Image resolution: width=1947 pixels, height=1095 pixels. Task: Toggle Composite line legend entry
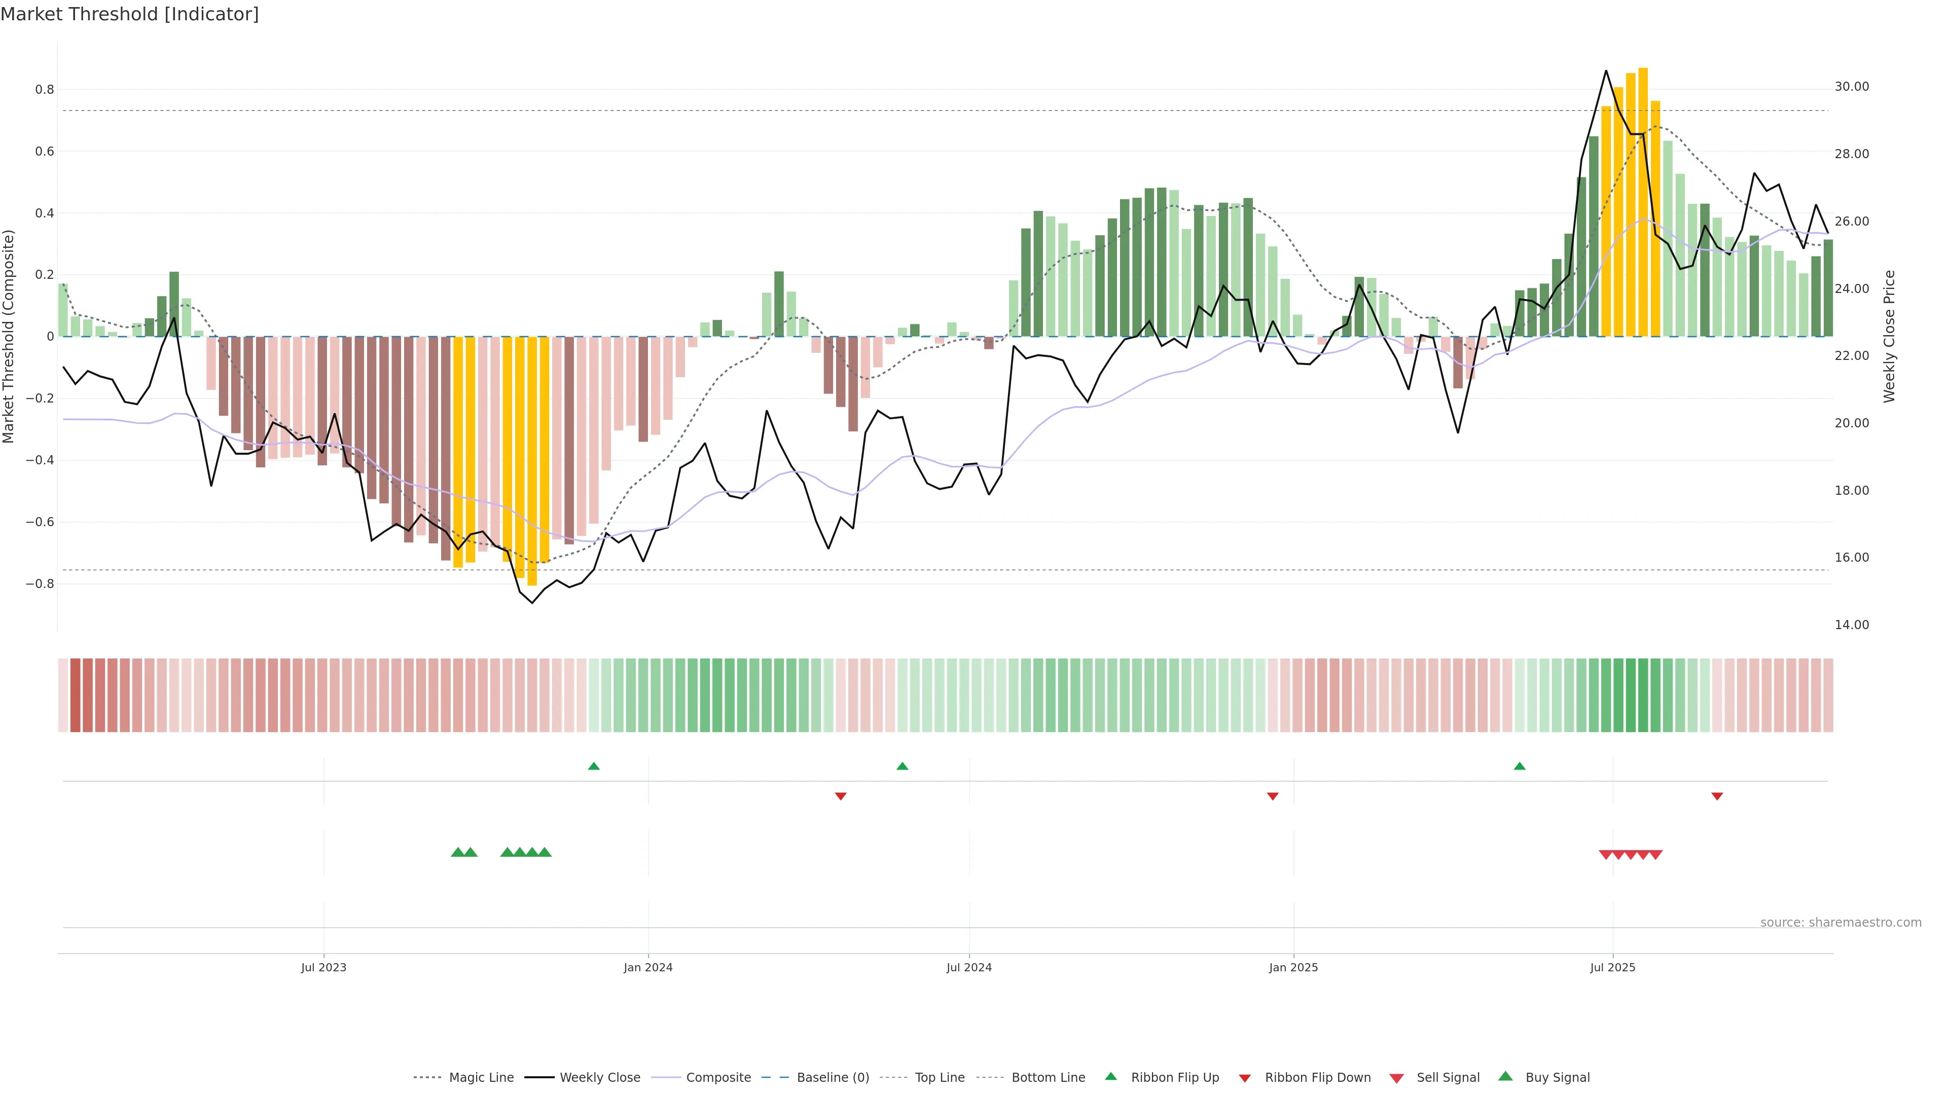(718, 1078)
